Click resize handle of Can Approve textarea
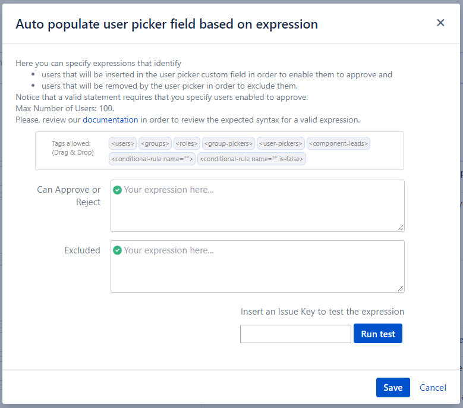This screenshot has height=408, width=463. pyautogui.click(x=401, y=228)
